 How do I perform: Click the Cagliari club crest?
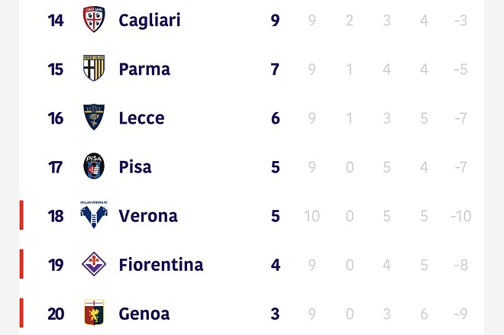click(x=94, y=18)
